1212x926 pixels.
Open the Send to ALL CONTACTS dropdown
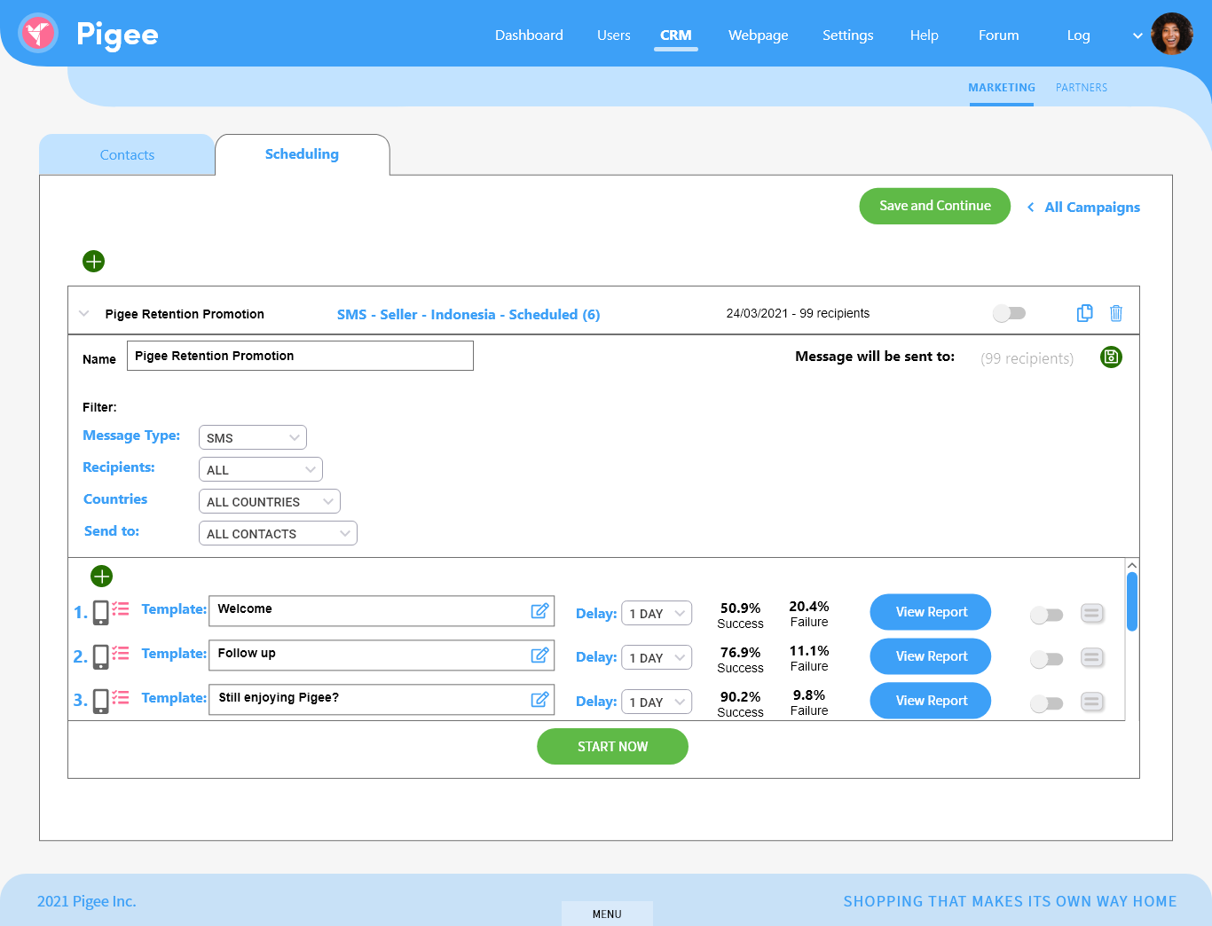point(278,533)
